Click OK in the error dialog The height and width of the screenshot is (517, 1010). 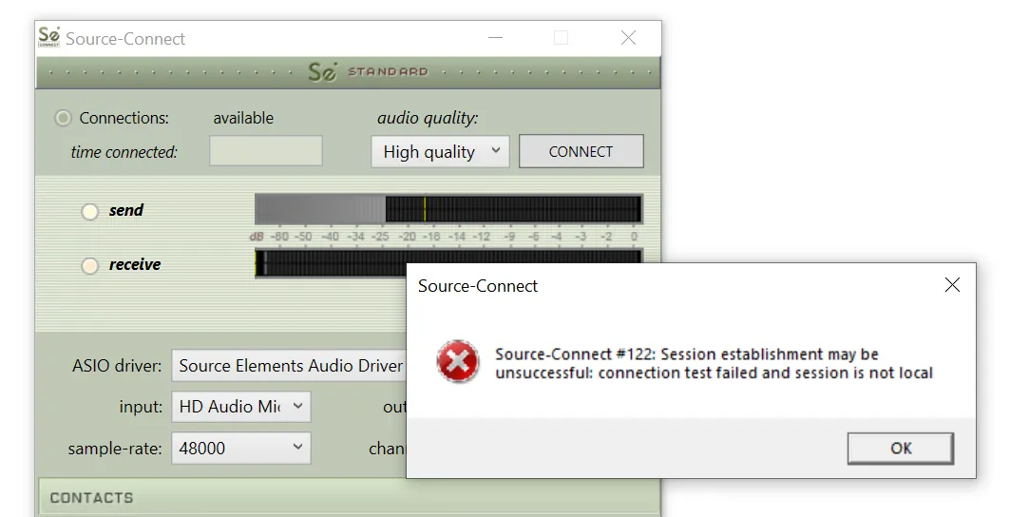[901, 448]
